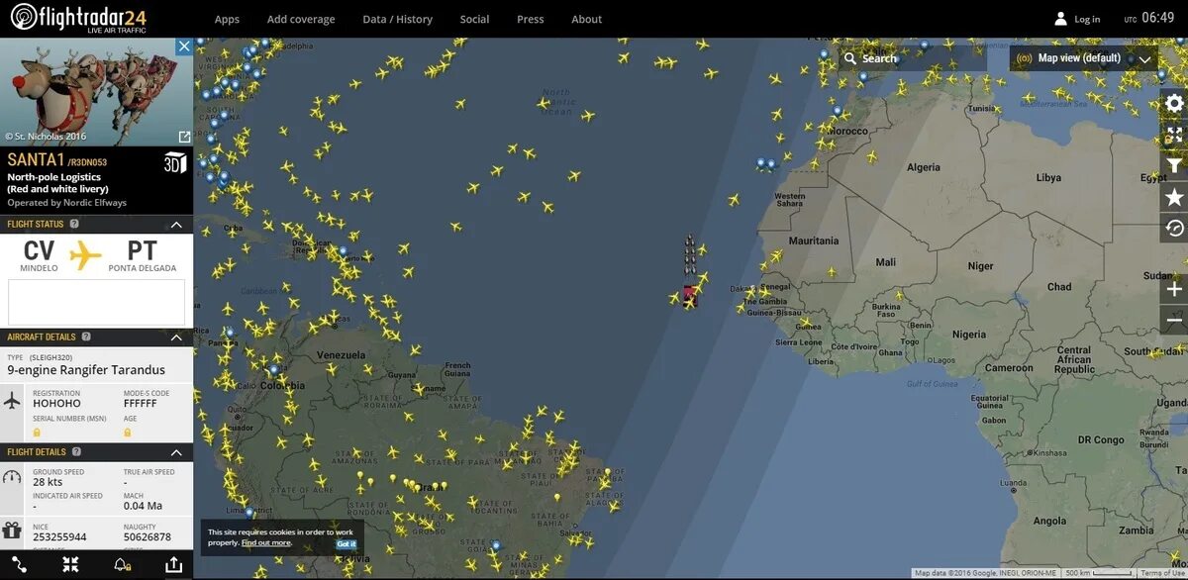Click the Aircraft Details help icon
Viewport: 1188px width, 580px height.
[x=86, y=337]
